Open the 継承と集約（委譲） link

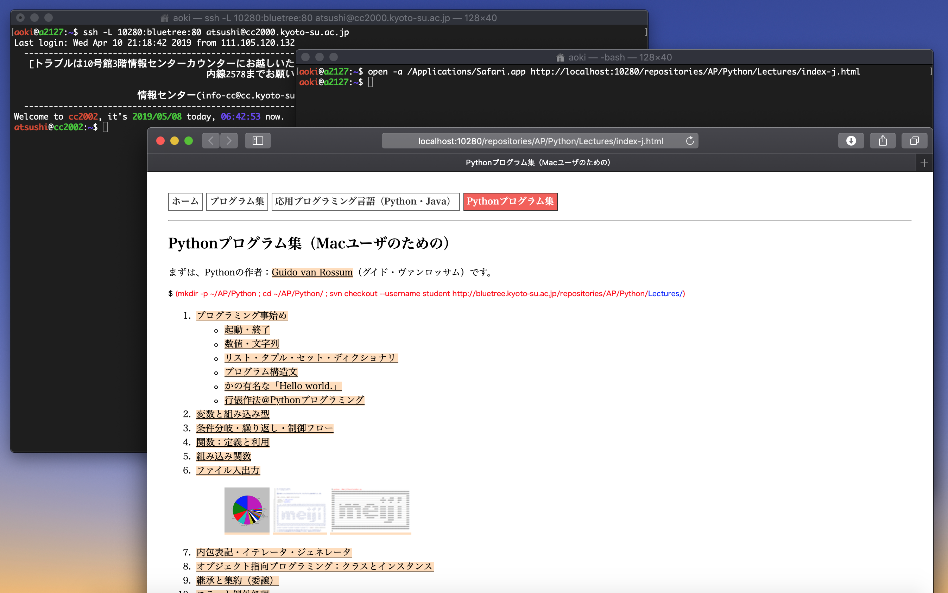tap(238, 580)
